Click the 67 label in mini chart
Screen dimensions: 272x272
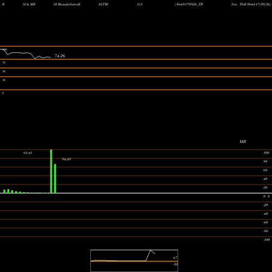tap(175, 258)
